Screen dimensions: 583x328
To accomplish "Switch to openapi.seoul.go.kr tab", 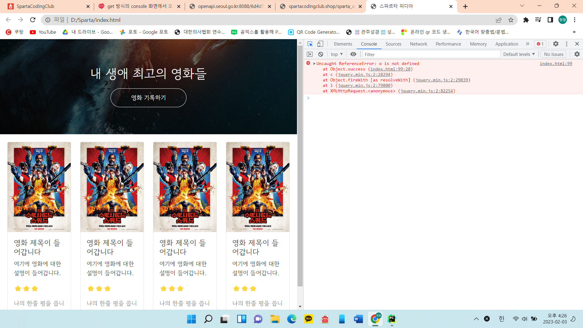I will pyautogui.click(x=230, y=6).
